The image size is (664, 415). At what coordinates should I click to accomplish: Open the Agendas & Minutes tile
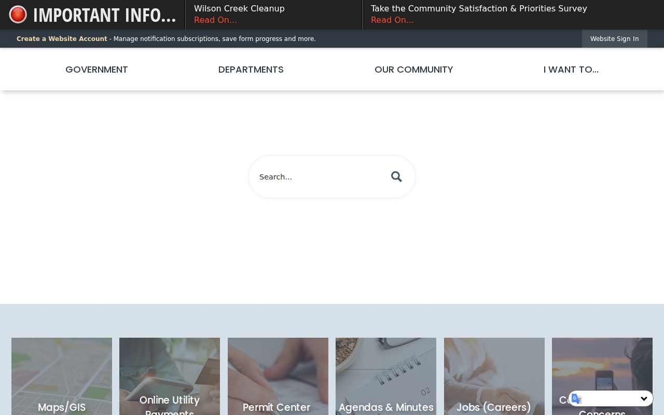pos(386,377)
